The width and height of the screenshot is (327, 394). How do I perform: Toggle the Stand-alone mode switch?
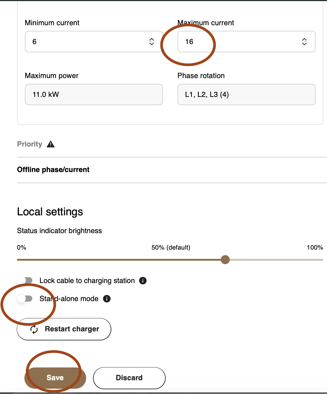pyautogui.click(x=25, y=299)
